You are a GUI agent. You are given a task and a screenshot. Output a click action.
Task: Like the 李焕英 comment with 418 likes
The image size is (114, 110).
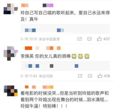pyautogui.click(x=100, y=76)
